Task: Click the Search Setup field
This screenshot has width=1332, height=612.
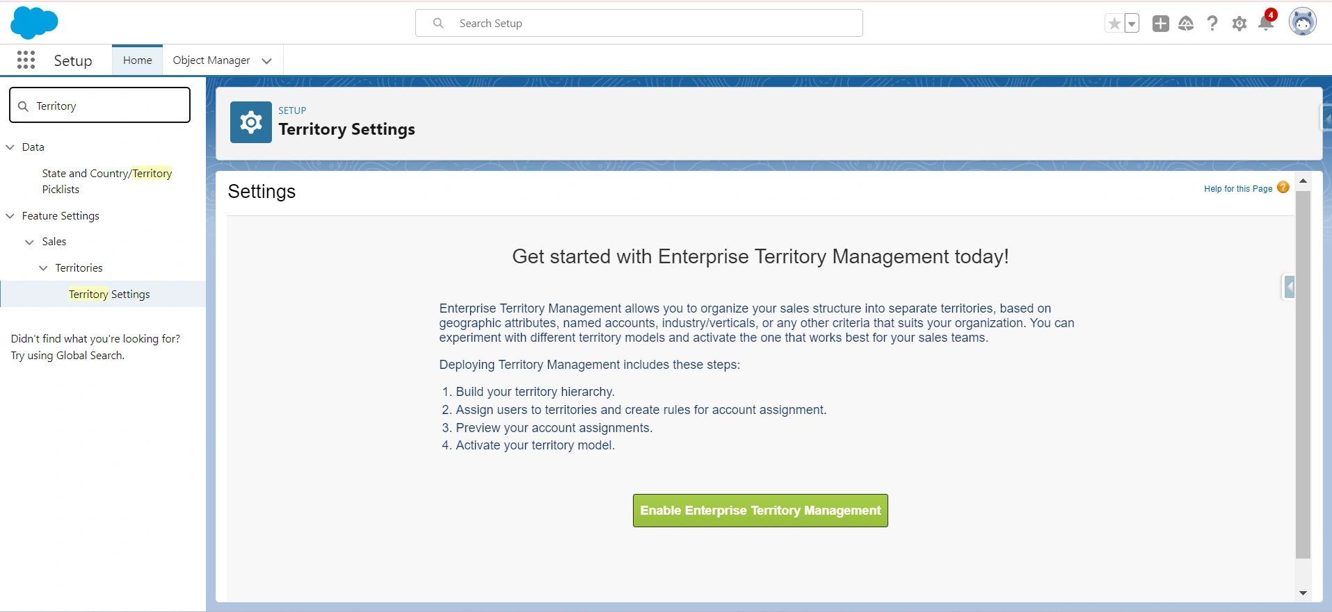Action: tap(639, 23)
